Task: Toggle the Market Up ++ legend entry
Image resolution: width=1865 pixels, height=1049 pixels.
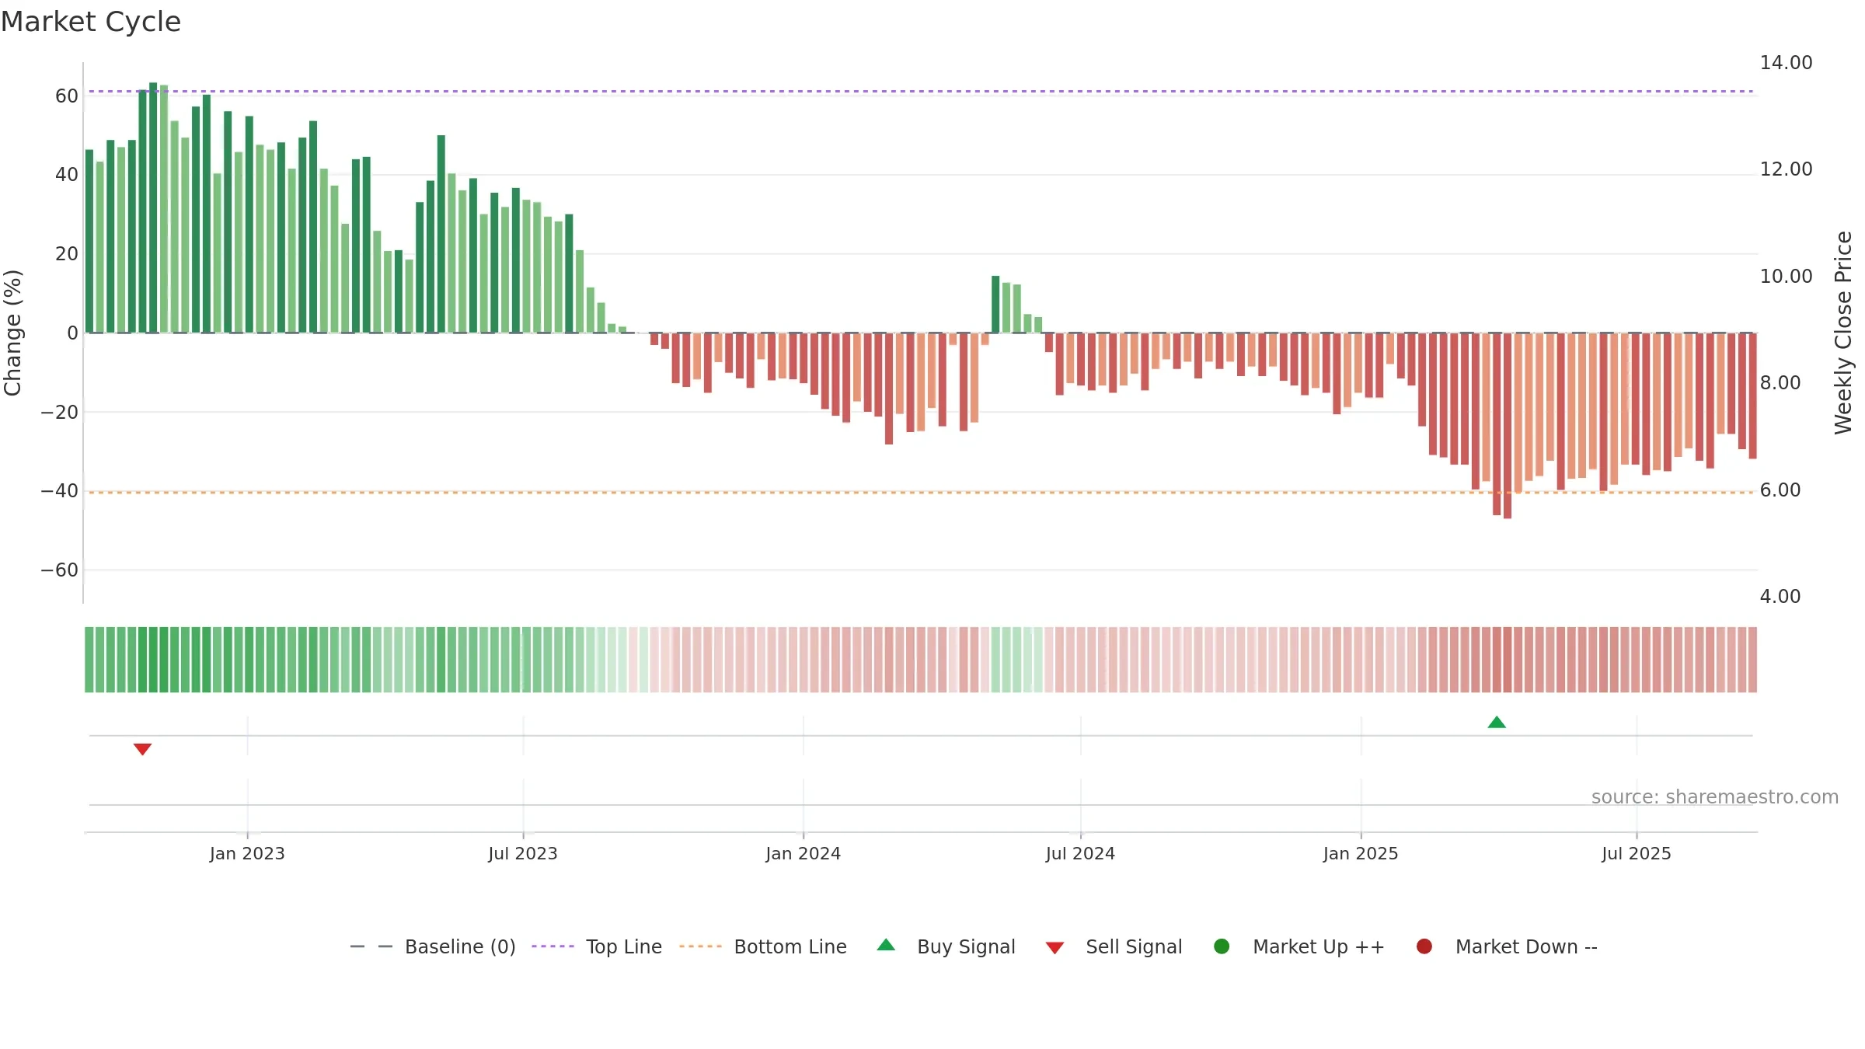Action: [x=1299, y=946]
